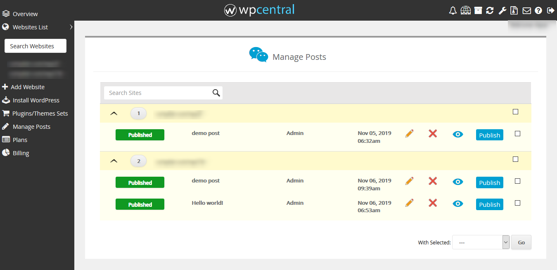Focus the Search Websites field
This screenshot has width=557, height=270.
click(x=36, y=46)
